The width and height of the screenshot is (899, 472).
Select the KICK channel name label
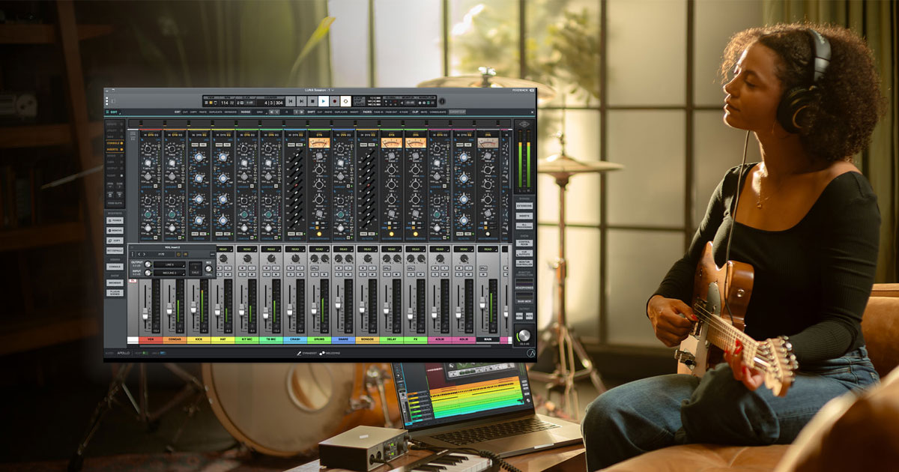click(x=199, y=339)
